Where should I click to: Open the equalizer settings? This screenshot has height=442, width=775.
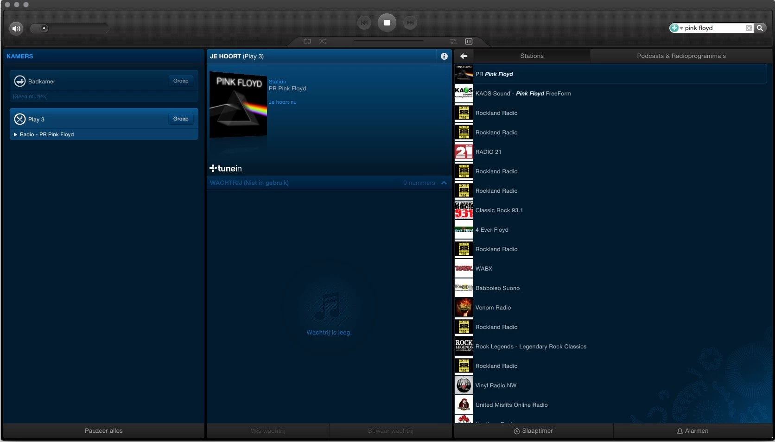point(469,41)
